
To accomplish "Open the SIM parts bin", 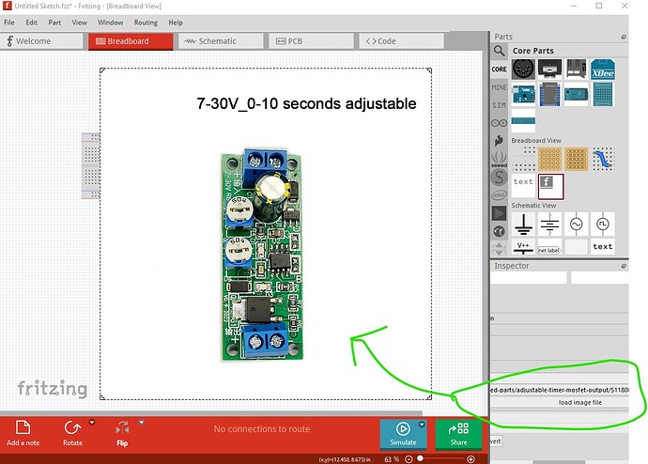I will [x=499, y=105].
